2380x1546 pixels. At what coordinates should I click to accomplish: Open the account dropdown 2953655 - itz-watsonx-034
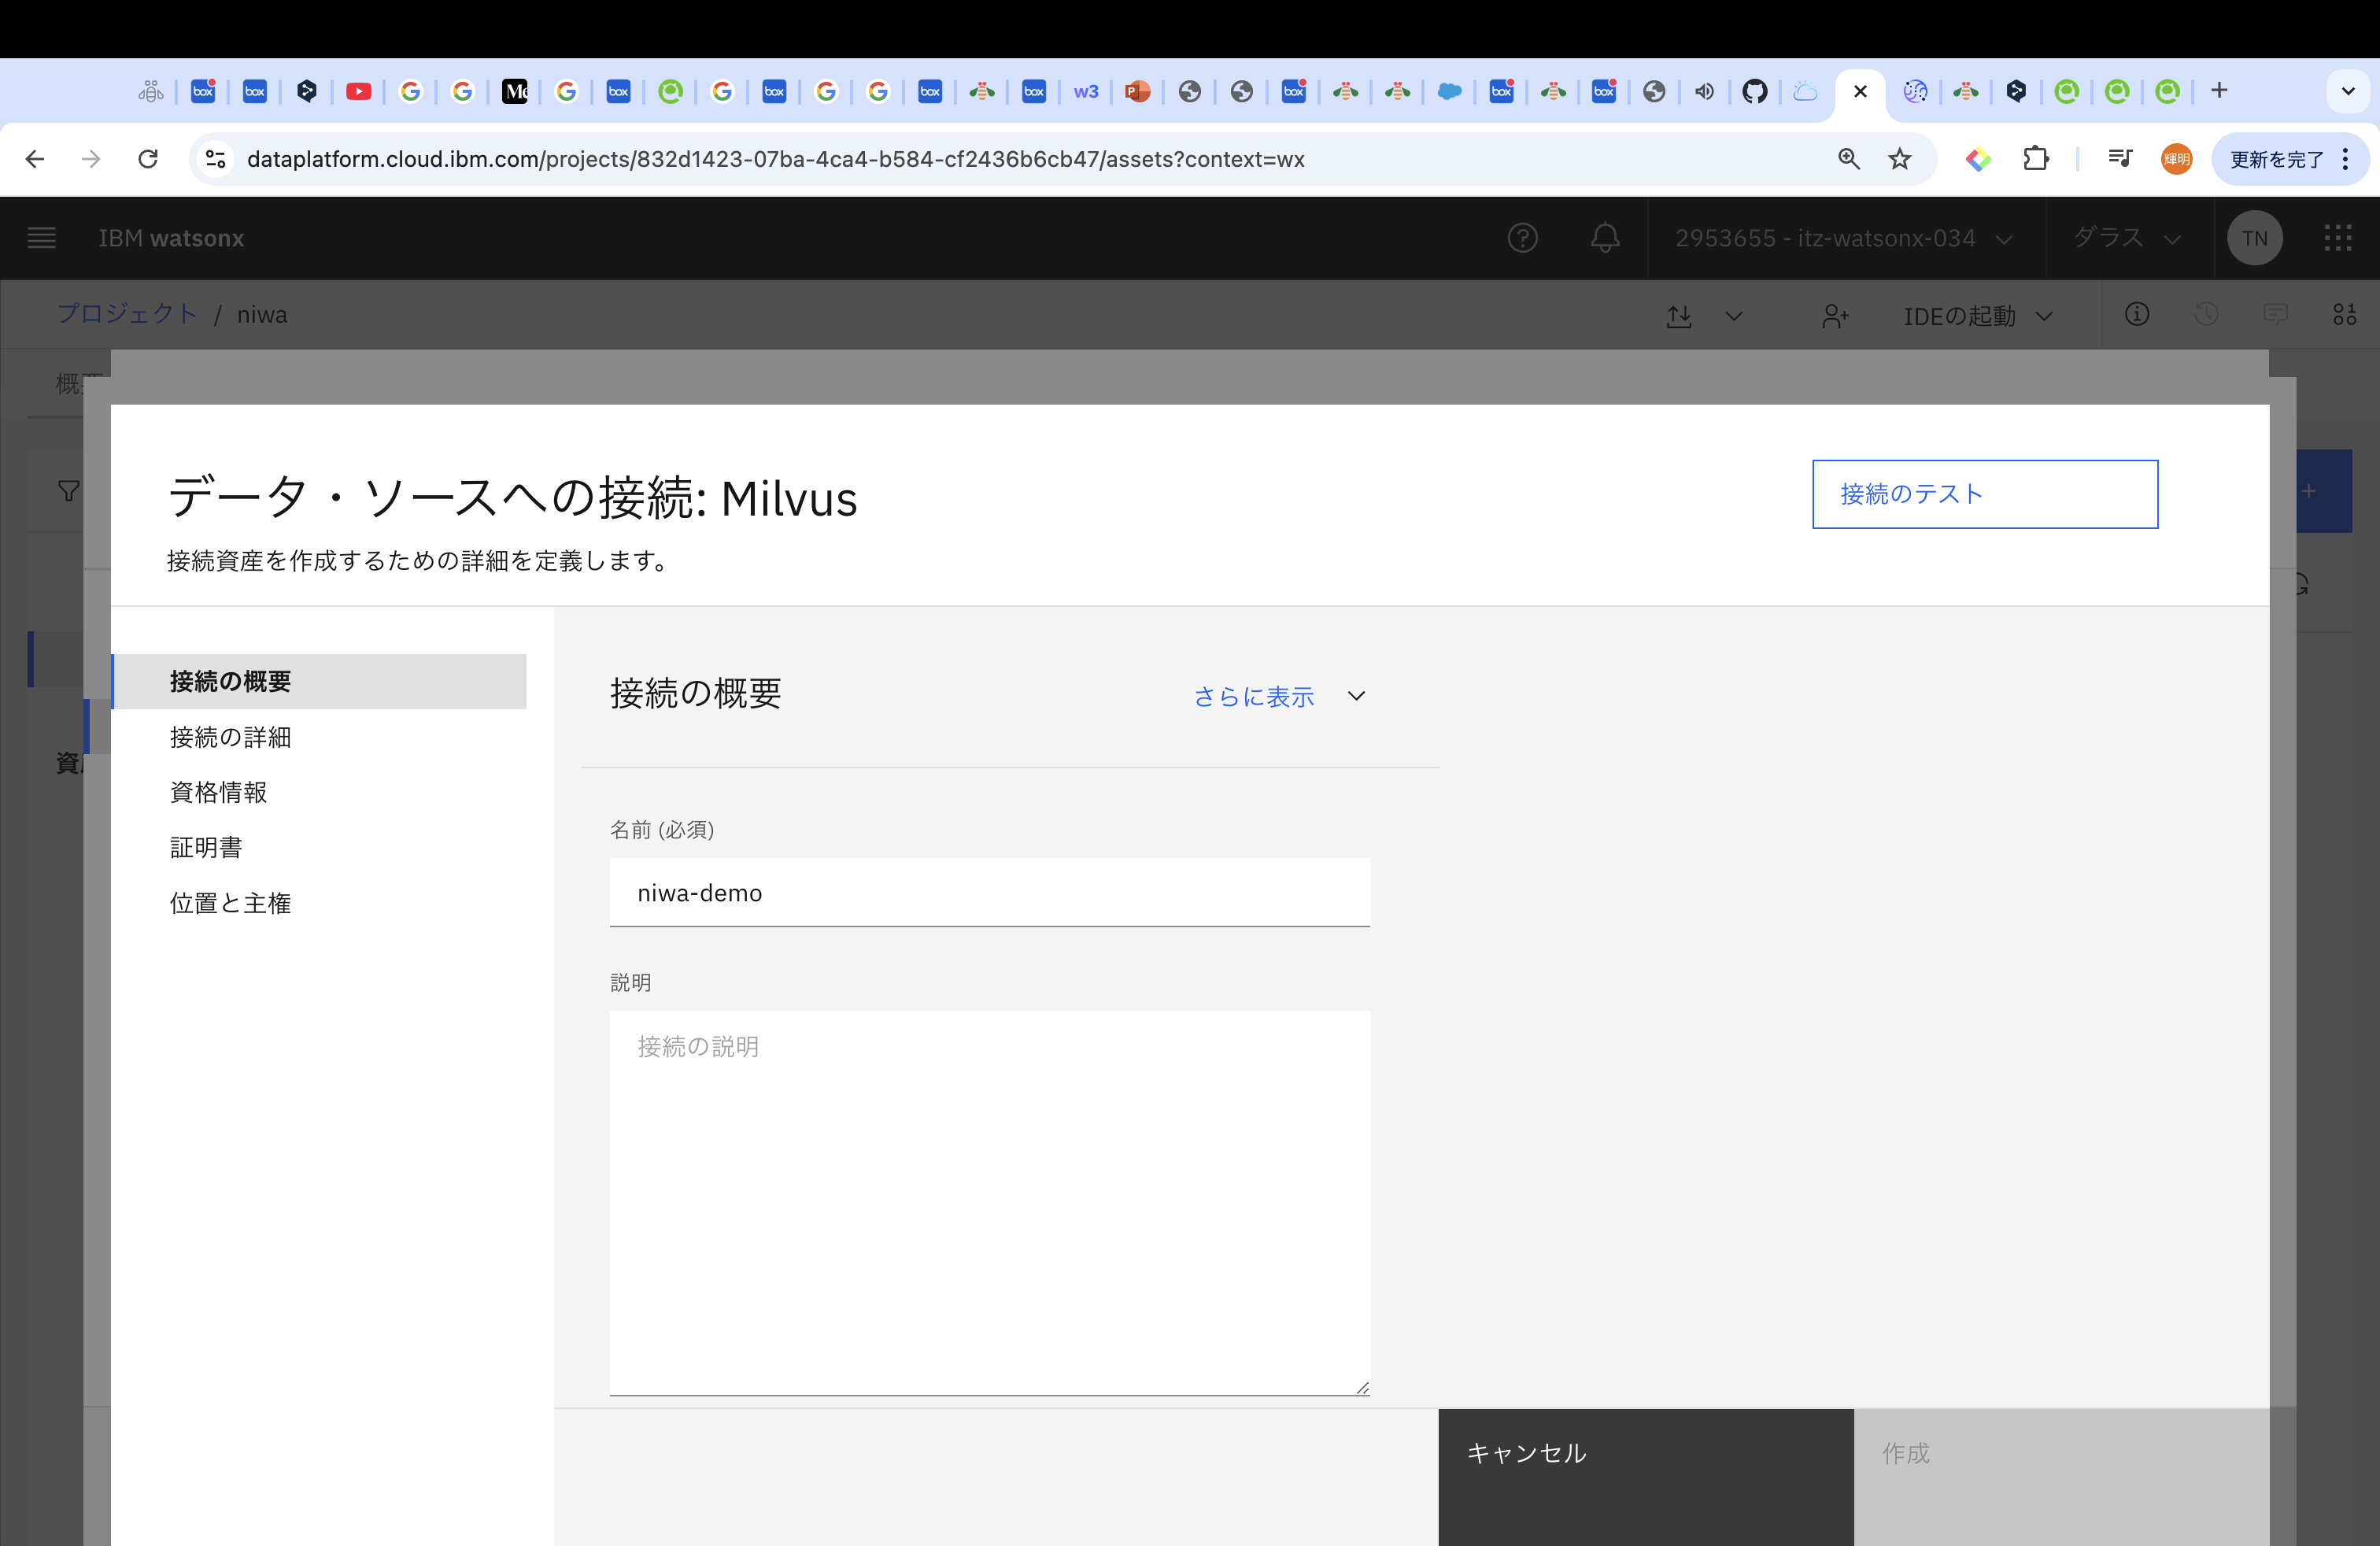pyautogui.click(x=1843, y=238)
